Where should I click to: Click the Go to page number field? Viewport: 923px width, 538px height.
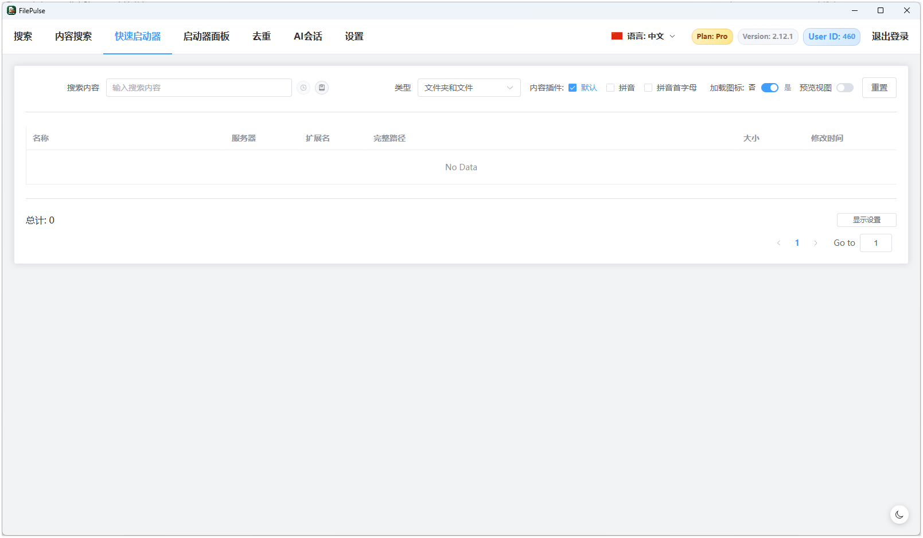click(x=876, y=243)
